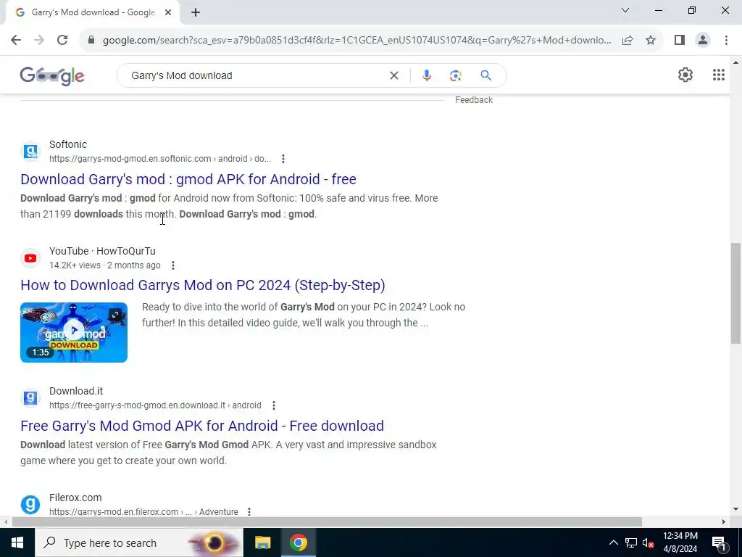Share this page from address bar
742x557 pixels.
[628, 41]
